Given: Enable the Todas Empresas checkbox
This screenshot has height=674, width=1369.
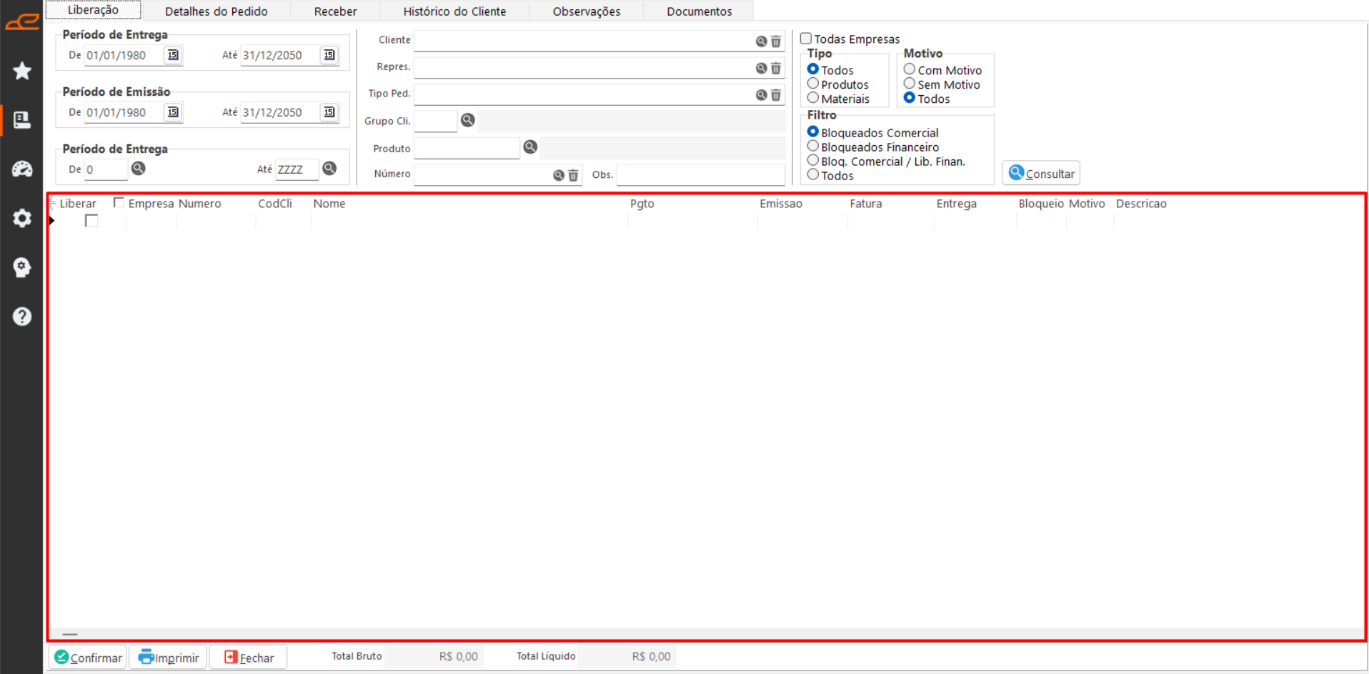Looking at the screenshot, I should [x=806, y=39].
